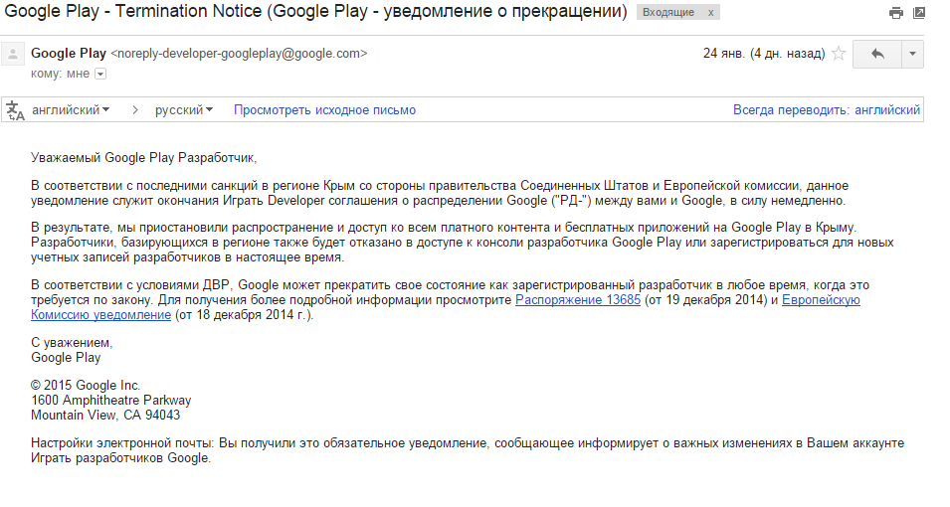Open source language dropdown английский
The image size is (950, 507).
pyautogui.click(x=71, y=110)
